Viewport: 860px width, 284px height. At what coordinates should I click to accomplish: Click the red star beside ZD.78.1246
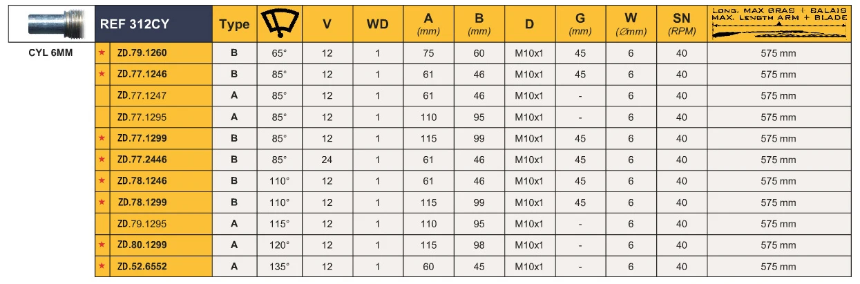tap(102, 181)
